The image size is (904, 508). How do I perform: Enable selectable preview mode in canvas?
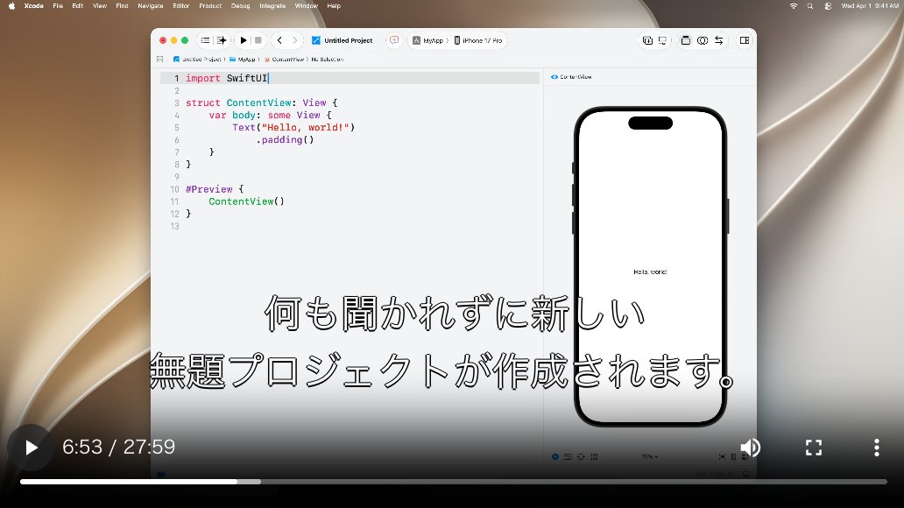tap(568, 456)
